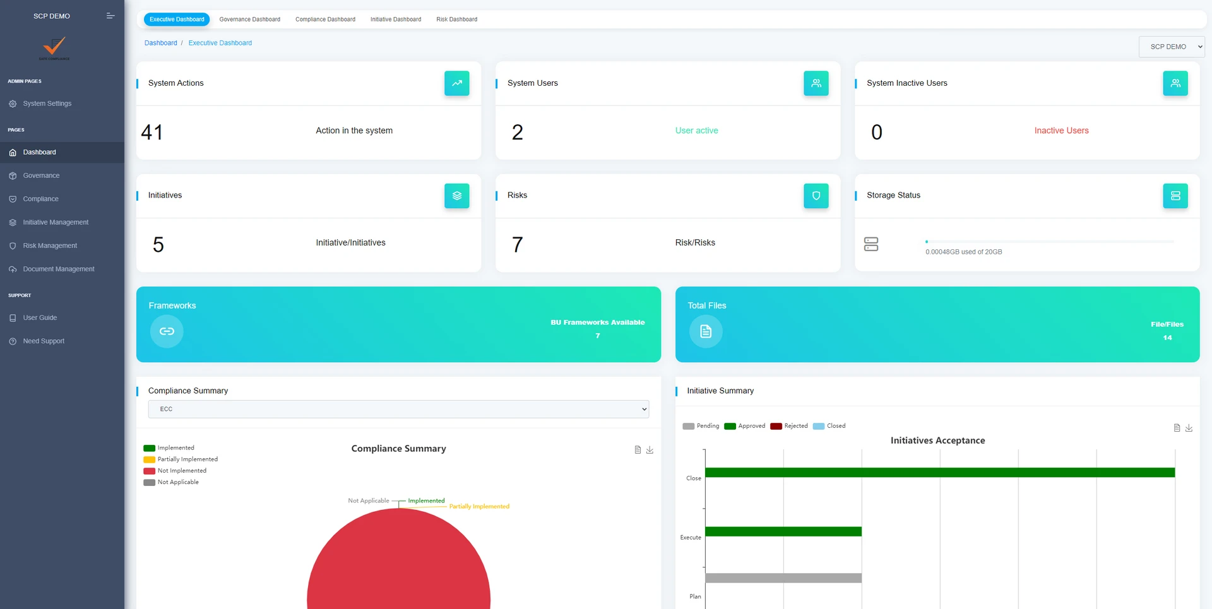Click the System Inactive Users icon button

point(1175,83)
